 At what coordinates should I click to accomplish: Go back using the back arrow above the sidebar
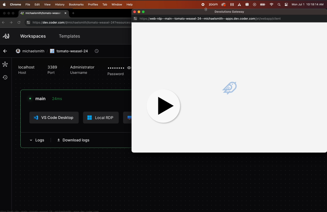[x=5, y=51]
